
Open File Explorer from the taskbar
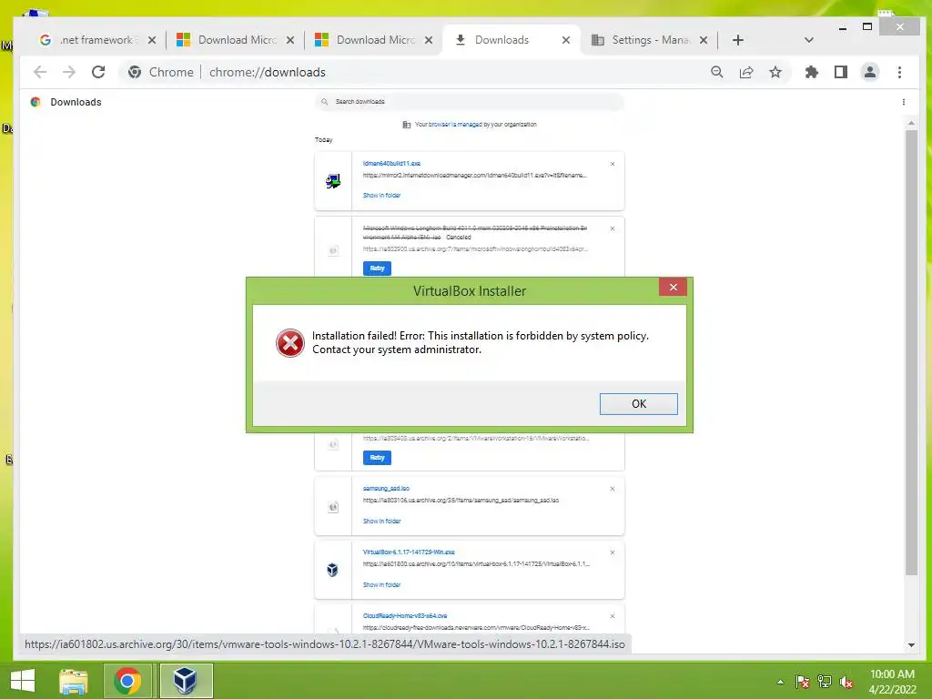pyautogui.click(x=74, y=681)
